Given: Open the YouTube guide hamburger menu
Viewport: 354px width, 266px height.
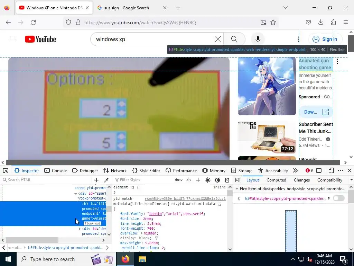Looking at the screenshot, I should [x=12, y=39].
